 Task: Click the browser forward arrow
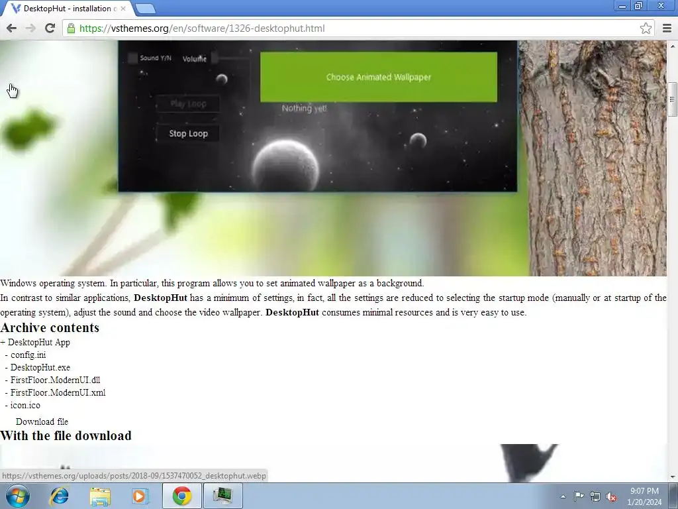30,28
